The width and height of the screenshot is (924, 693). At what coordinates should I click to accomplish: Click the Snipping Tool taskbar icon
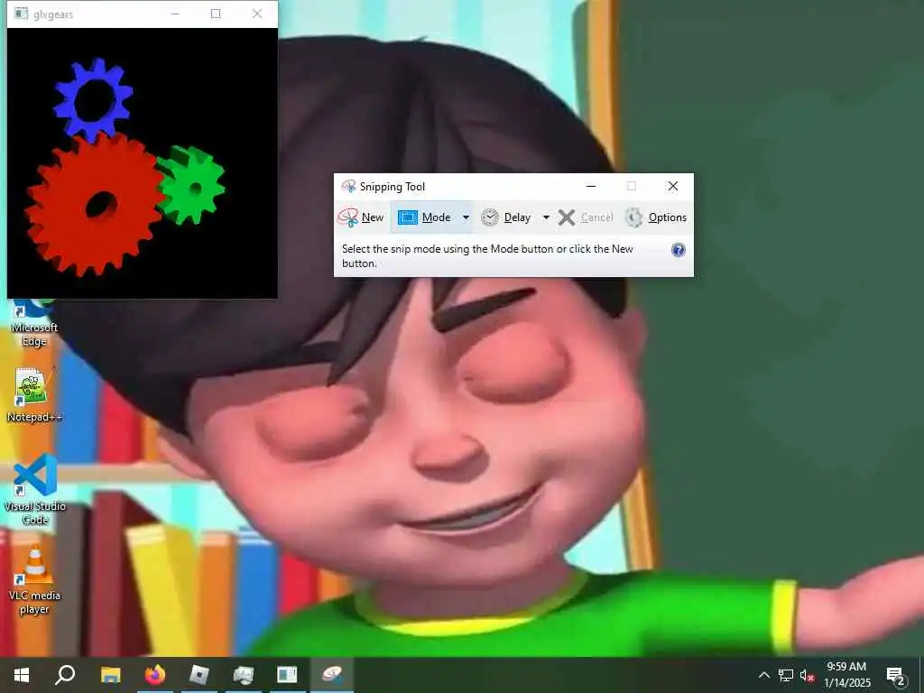332,675
